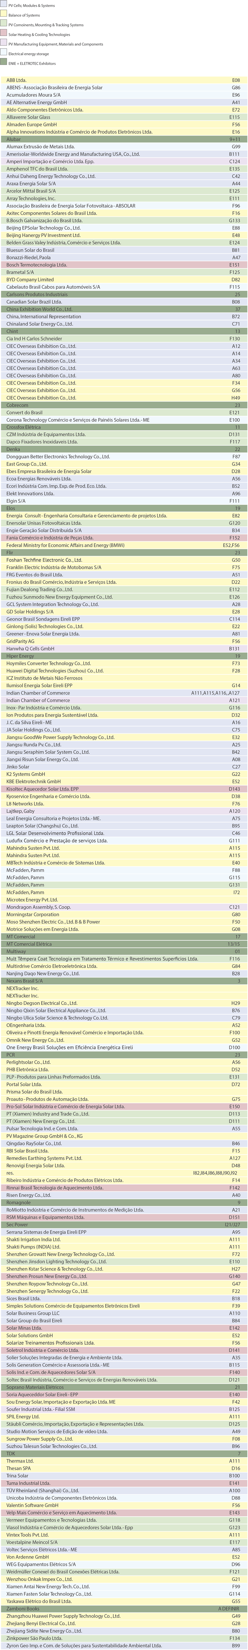Viewport: 248px width, 1650px height.
Task: Click the 'Multiway' exhibitor row
Action: 124,951
